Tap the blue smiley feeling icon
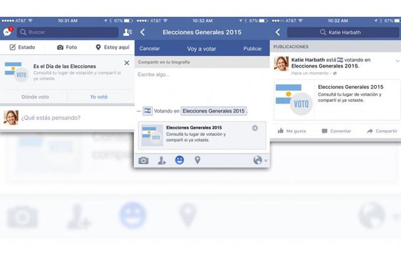Viewport: 401px width, 280px height. click(179, 160)
